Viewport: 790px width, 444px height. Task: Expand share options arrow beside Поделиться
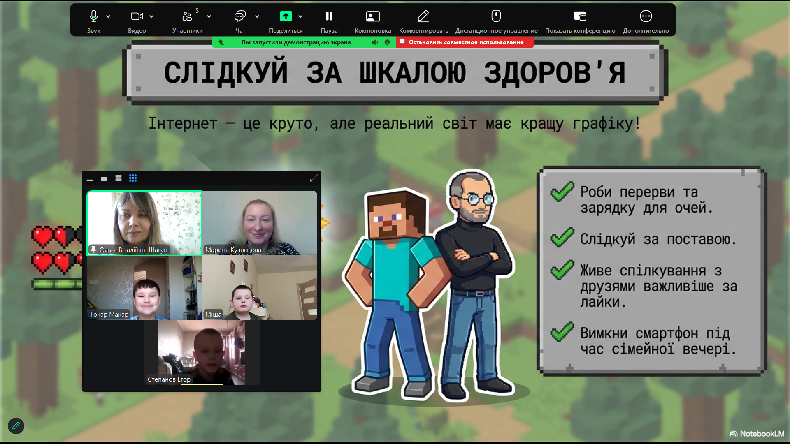pos(300,16)
